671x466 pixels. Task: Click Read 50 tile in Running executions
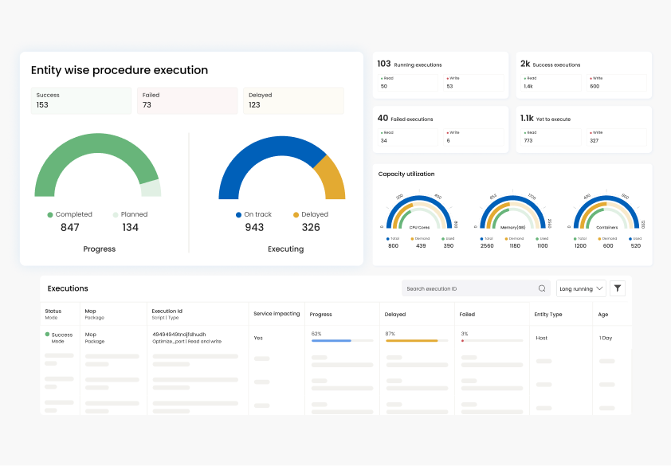(x=408, y=83)
